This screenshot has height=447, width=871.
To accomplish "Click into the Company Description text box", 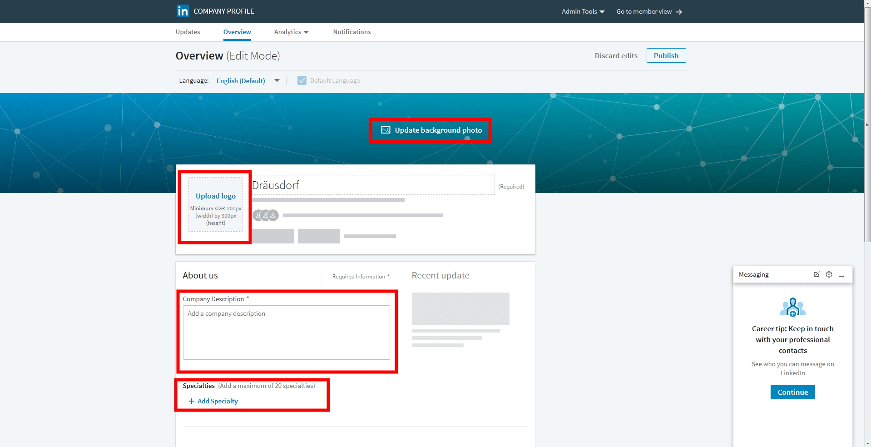I will 286,333.
